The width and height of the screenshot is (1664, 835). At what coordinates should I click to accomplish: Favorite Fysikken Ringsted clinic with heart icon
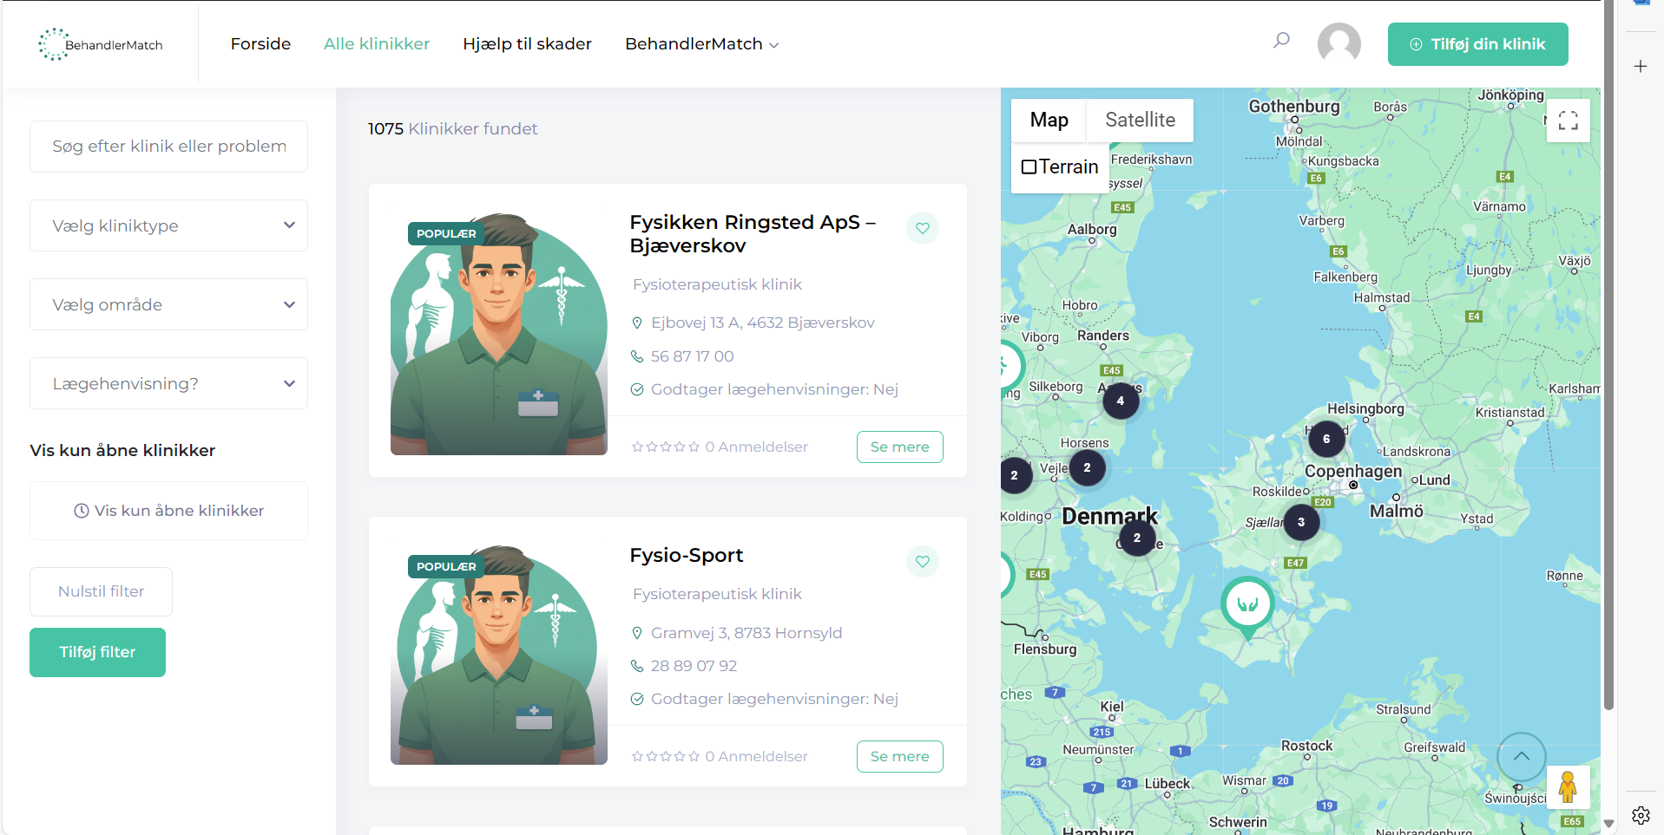point(923,228)
